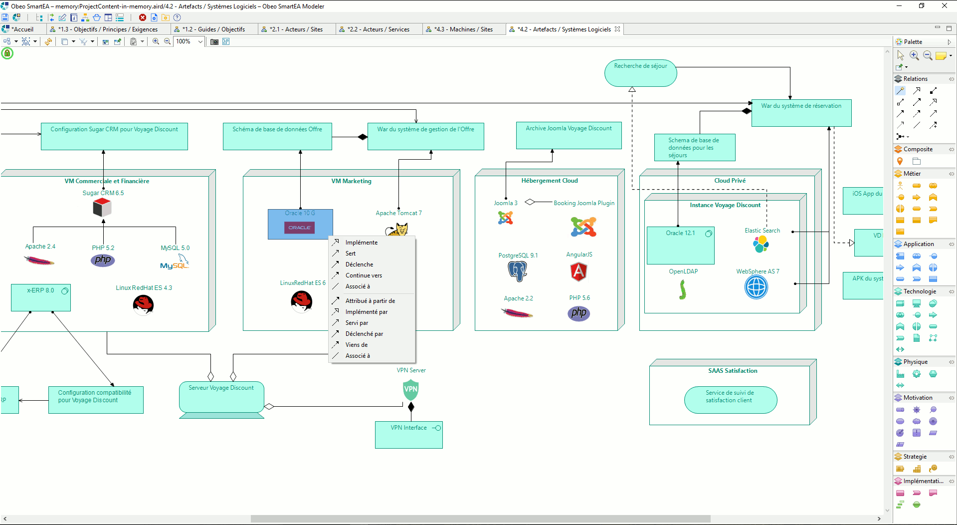Collapse the Relations palette section
Viewport: 957px width, 525px height.
(951, 79)
